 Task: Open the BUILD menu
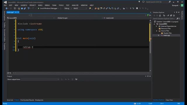coord(40,5)
